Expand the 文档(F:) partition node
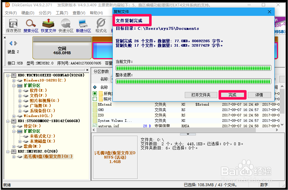The image size is (288, 190). (x=20, y=96)
